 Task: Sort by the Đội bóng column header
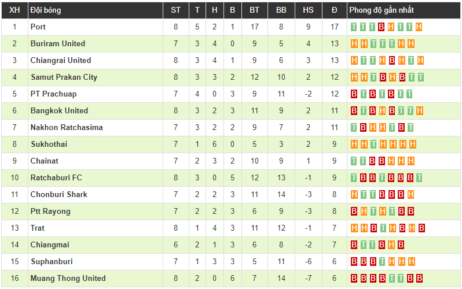(x=45, y=10)
